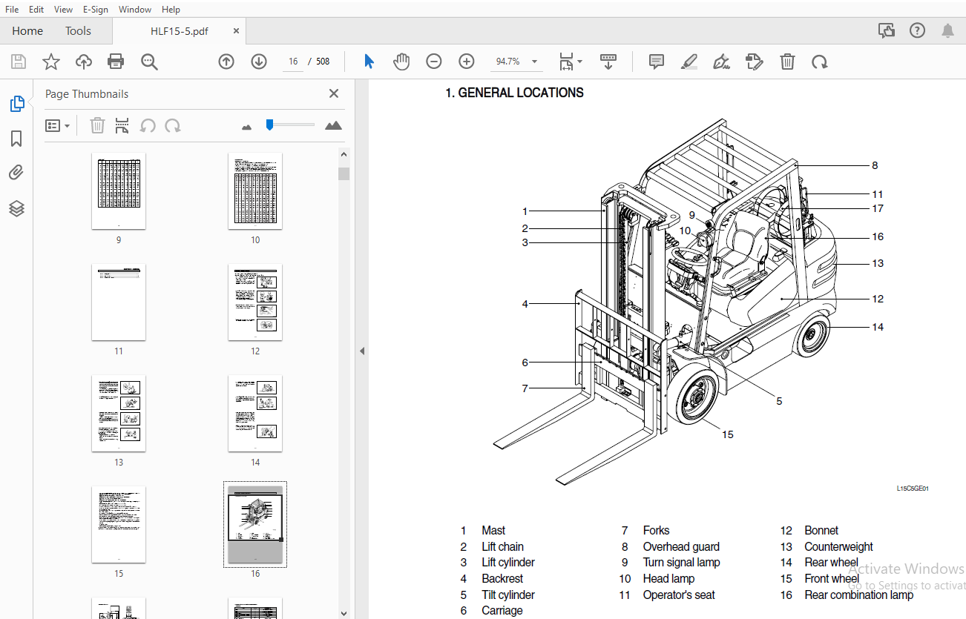The height and width of the screenshot is (619, 966).
Task: Zoom in with the plus circle icon
Action: 467,62
